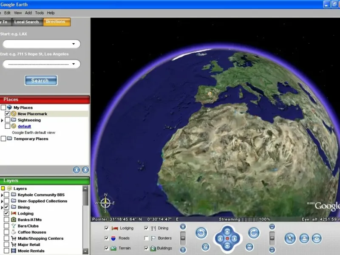Viewport: 340px width, 255px height.
Task: Click the print icon button
Action: click(304, 238)
